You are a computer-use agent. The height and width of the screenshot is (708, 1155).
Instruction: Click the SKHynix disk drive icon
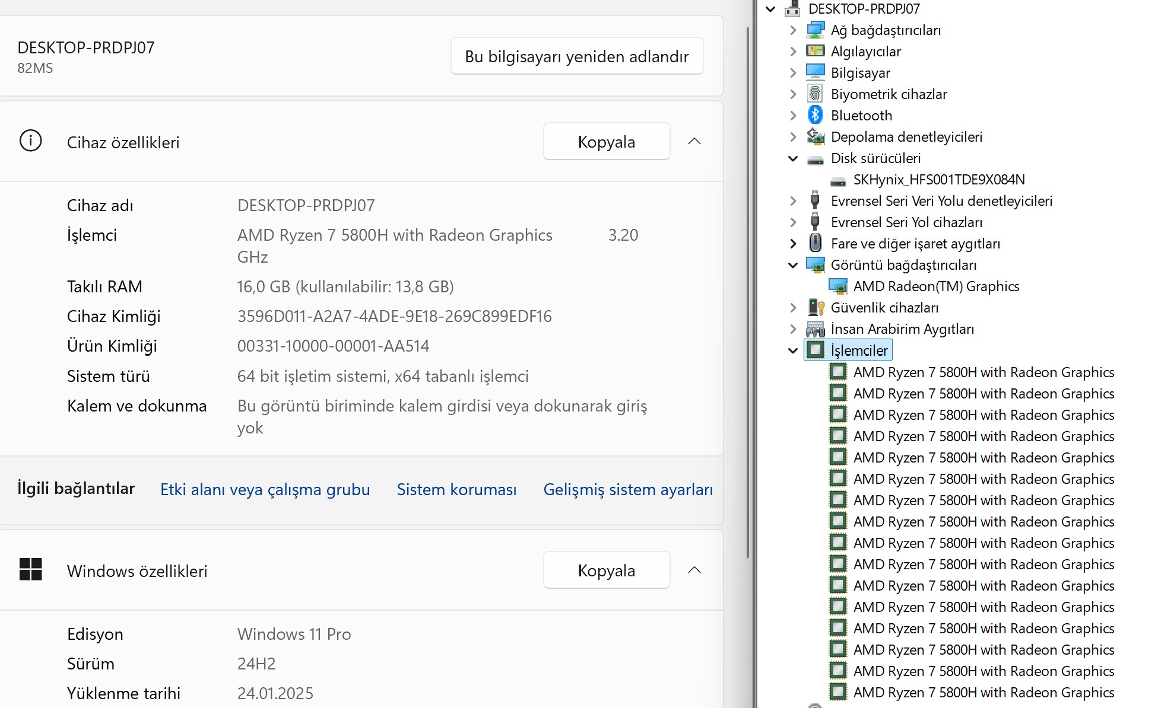point(838,180)
